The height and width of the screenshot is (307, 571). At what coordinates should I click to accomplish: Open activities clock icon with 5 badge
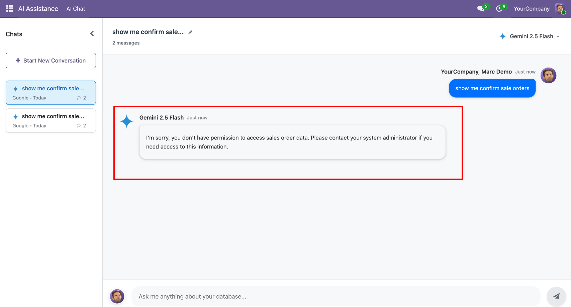tap(499, 9)
